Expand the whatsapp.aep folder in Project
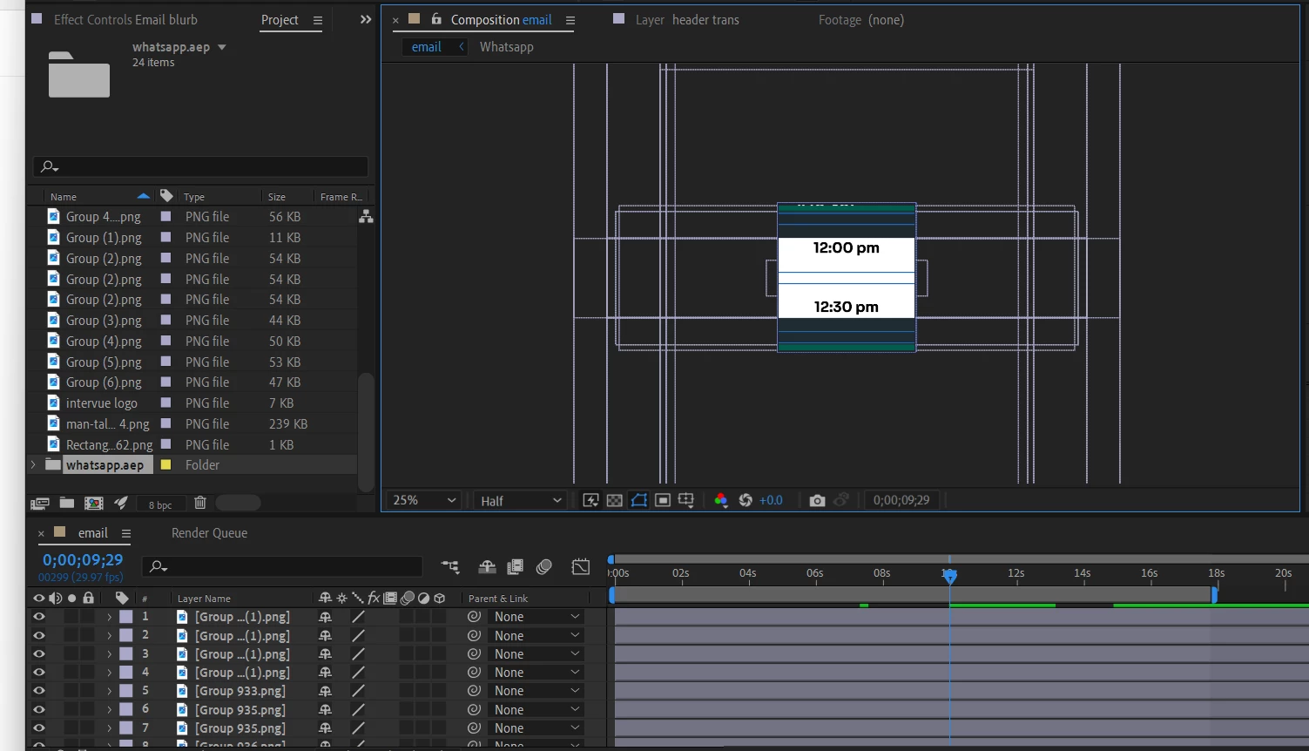The image size is (1309, 751). pyautogui.click(x=34, y=465)
